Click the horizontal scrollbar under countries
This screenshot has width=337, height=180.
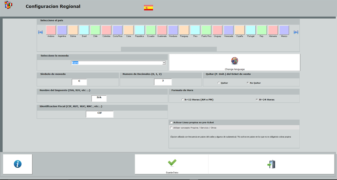(168, 49)
